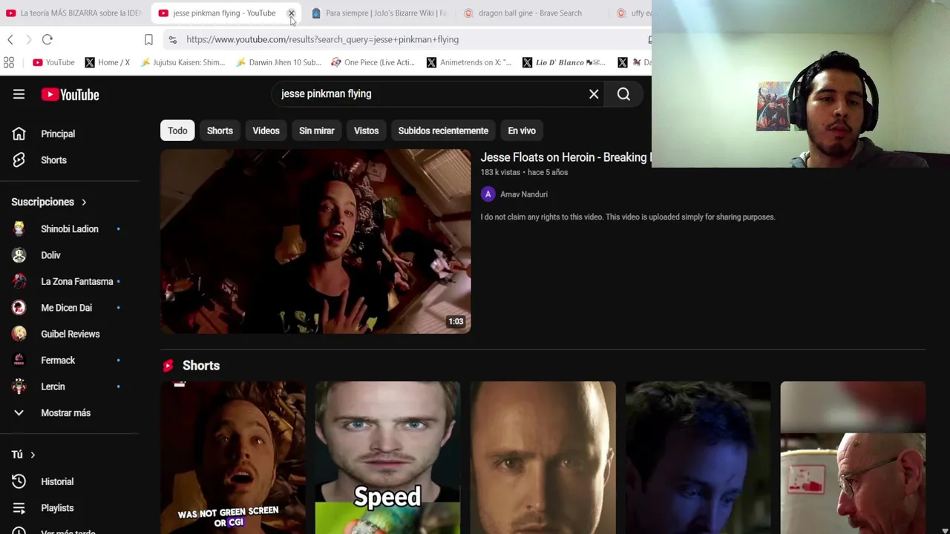
Task: Clear the search text with the X icon
Action: (594, 94)
